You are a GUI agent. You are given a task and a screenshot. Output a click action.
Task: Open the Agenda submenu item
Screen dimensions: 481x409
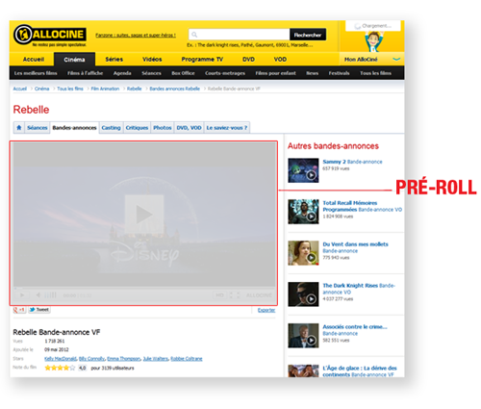click(122, 73)
